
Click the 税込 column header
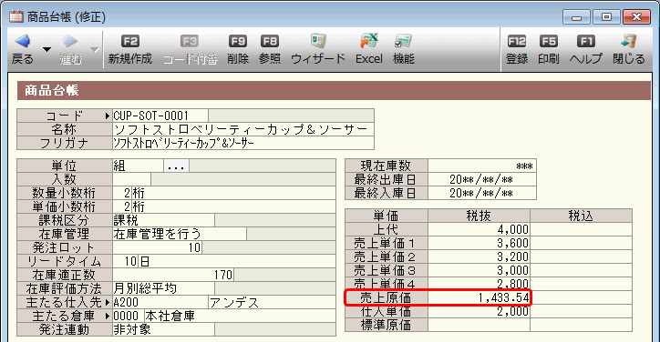(581, 216)
